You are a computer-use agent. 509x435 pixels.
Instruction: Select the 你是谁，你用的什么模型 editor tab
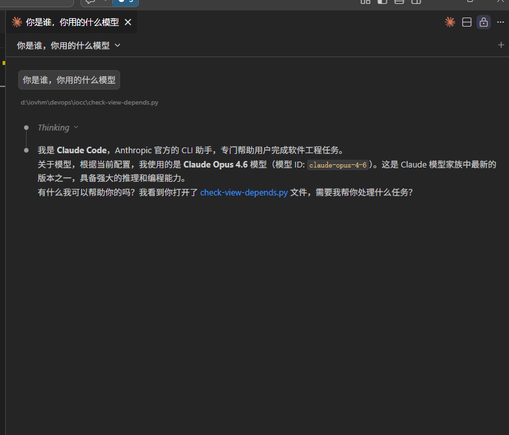point(72,22)
